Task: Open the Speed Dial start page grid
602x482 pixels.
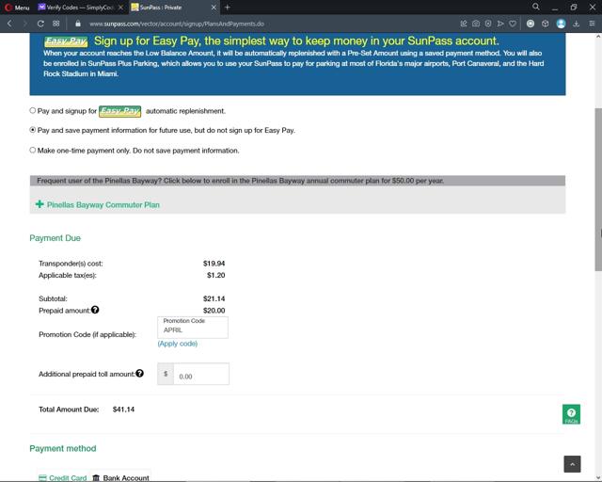Action: pos(56,24)
